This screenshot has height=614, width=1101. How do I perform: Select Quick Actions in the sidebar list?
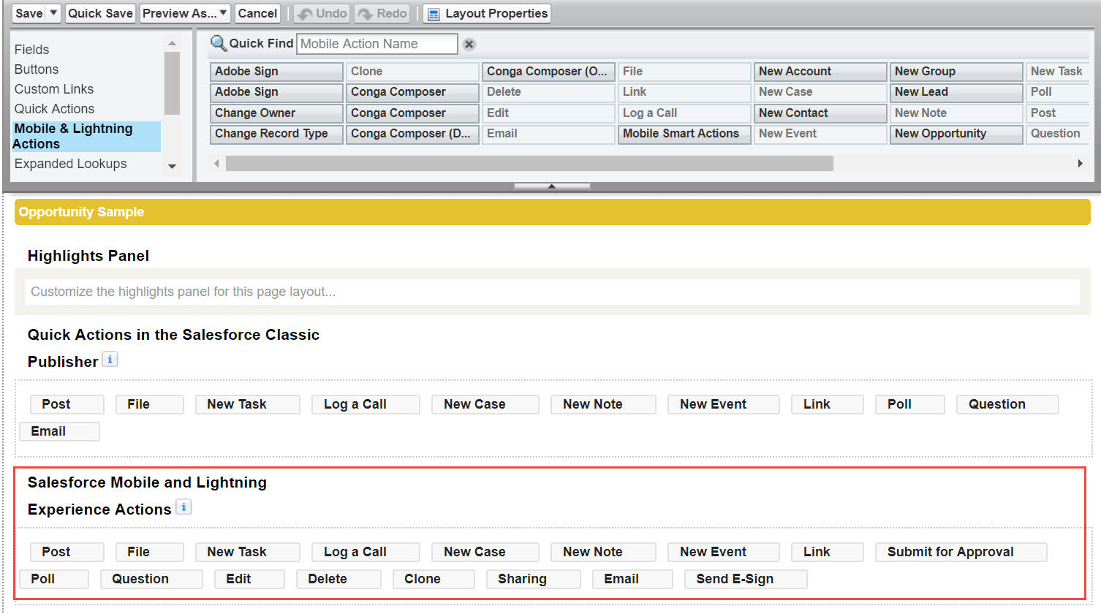coord(54,109)
